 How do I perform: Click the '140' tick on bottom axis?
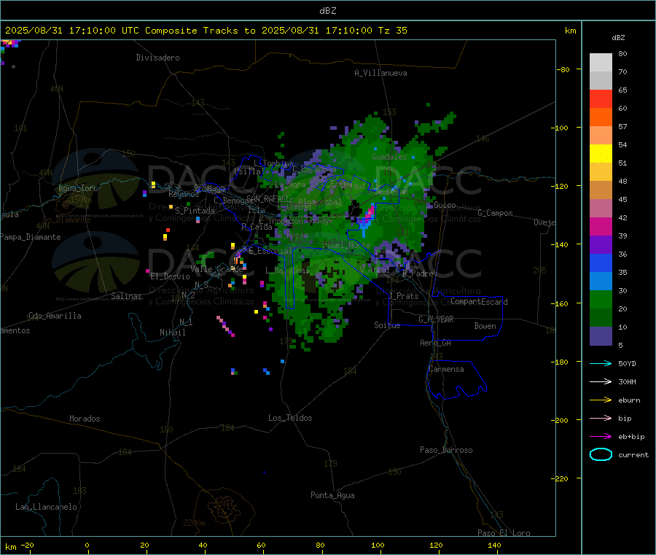pos(494,545)
